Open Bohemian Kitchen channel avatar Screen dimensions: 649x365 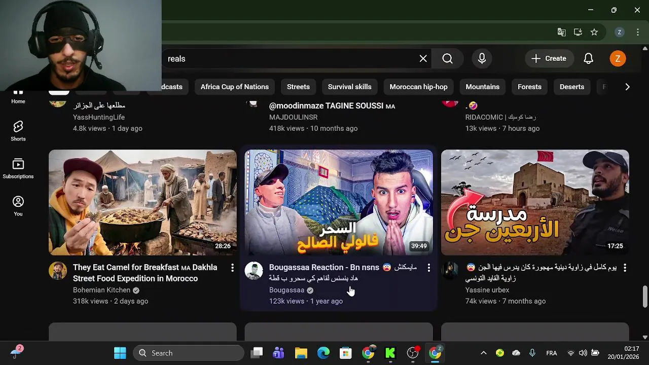pos(58,271)
